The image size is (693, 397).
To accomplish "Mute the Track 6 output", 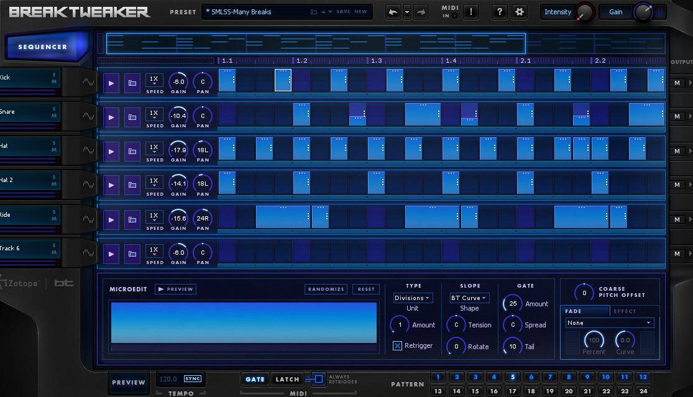I will [677, 253].
